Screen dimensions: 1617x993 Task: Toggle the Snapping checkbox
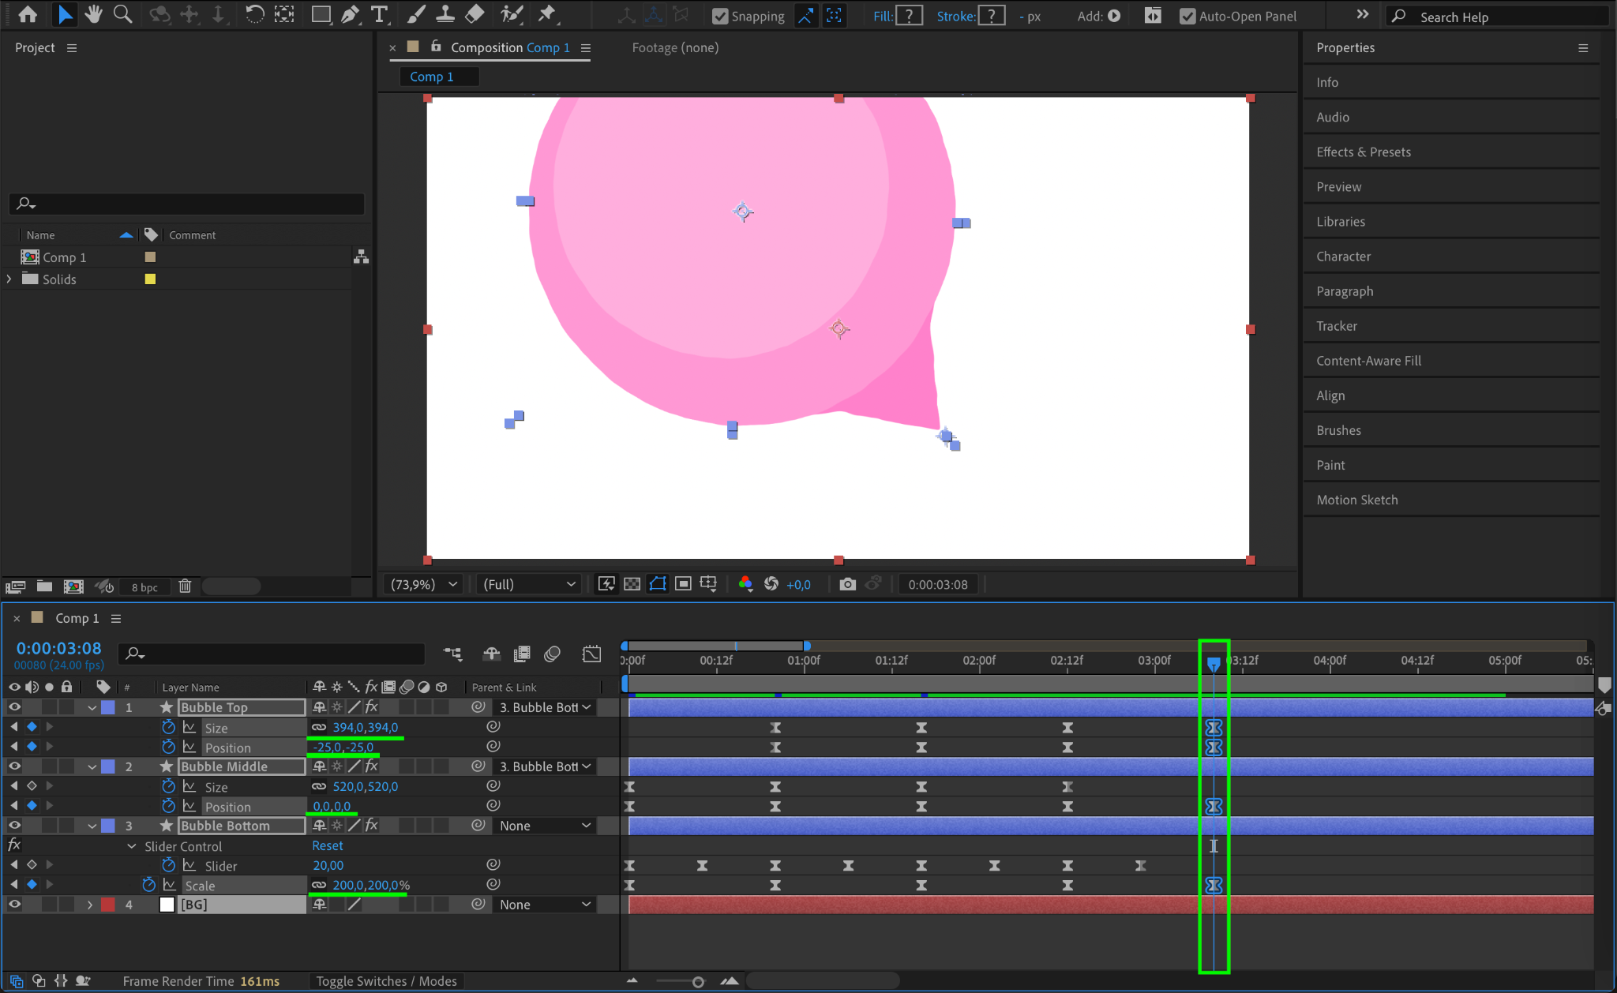click(720, 16)
